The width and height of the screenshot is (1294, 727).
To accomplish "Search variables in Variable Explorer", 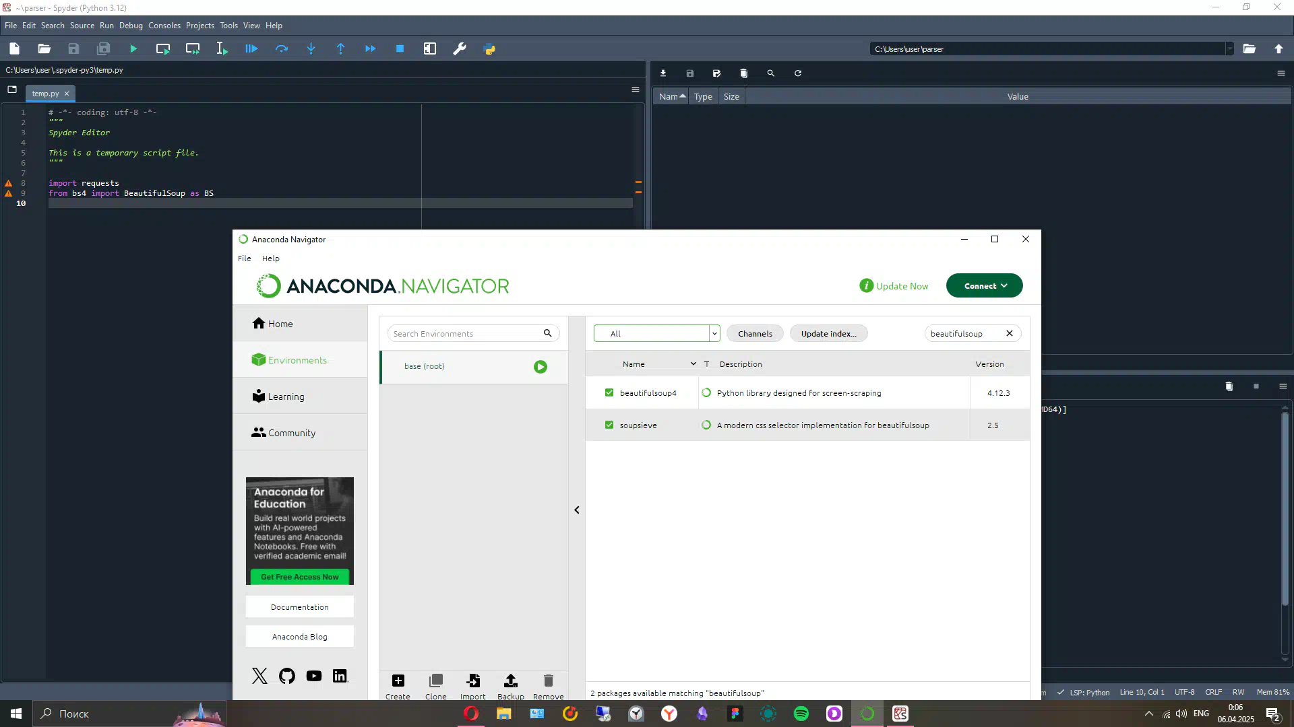I will coord(771,73).
